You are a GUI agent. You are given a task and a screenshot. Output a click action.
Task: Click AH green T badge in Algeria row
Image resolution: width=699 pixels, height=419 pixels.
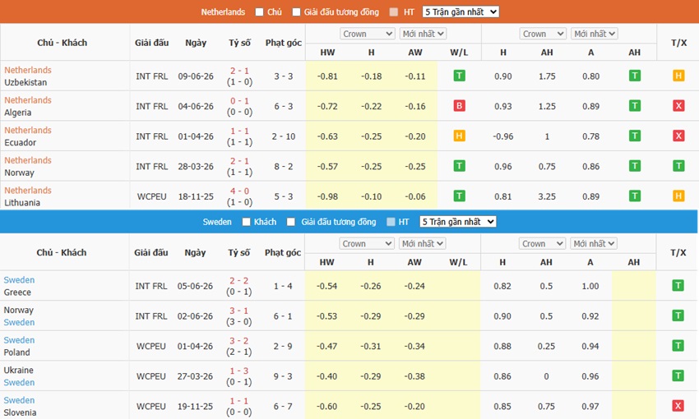pyautogui.click(x=635, y=106)
